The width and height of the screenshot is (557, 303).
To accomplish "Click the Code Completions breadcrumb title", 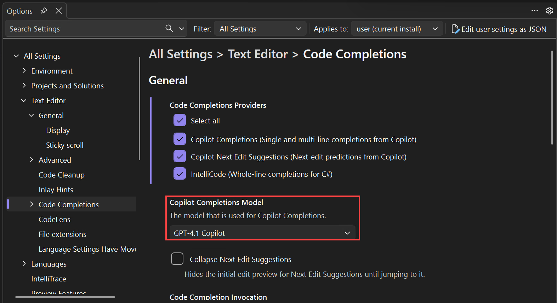I will 355,54.
